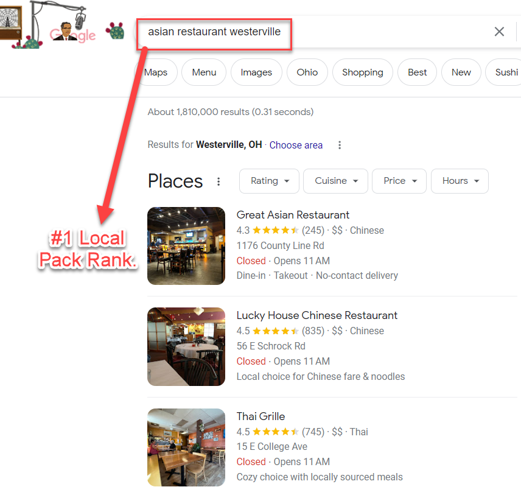
Task: Open Lucky House Chinese Restaurant listing
Action: 316,315
